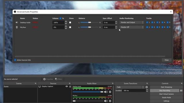Viewport: 184px width, 103px height.
Task: Click Mic/Aux volume 0% field
Action: (58, 27)
